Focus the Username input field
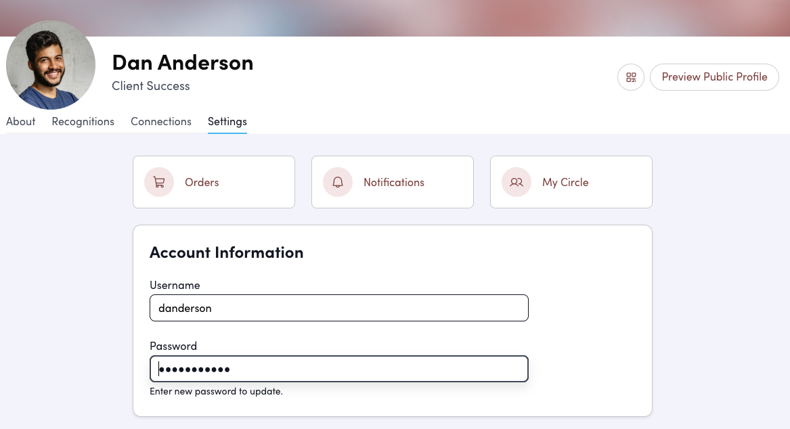 338,308
